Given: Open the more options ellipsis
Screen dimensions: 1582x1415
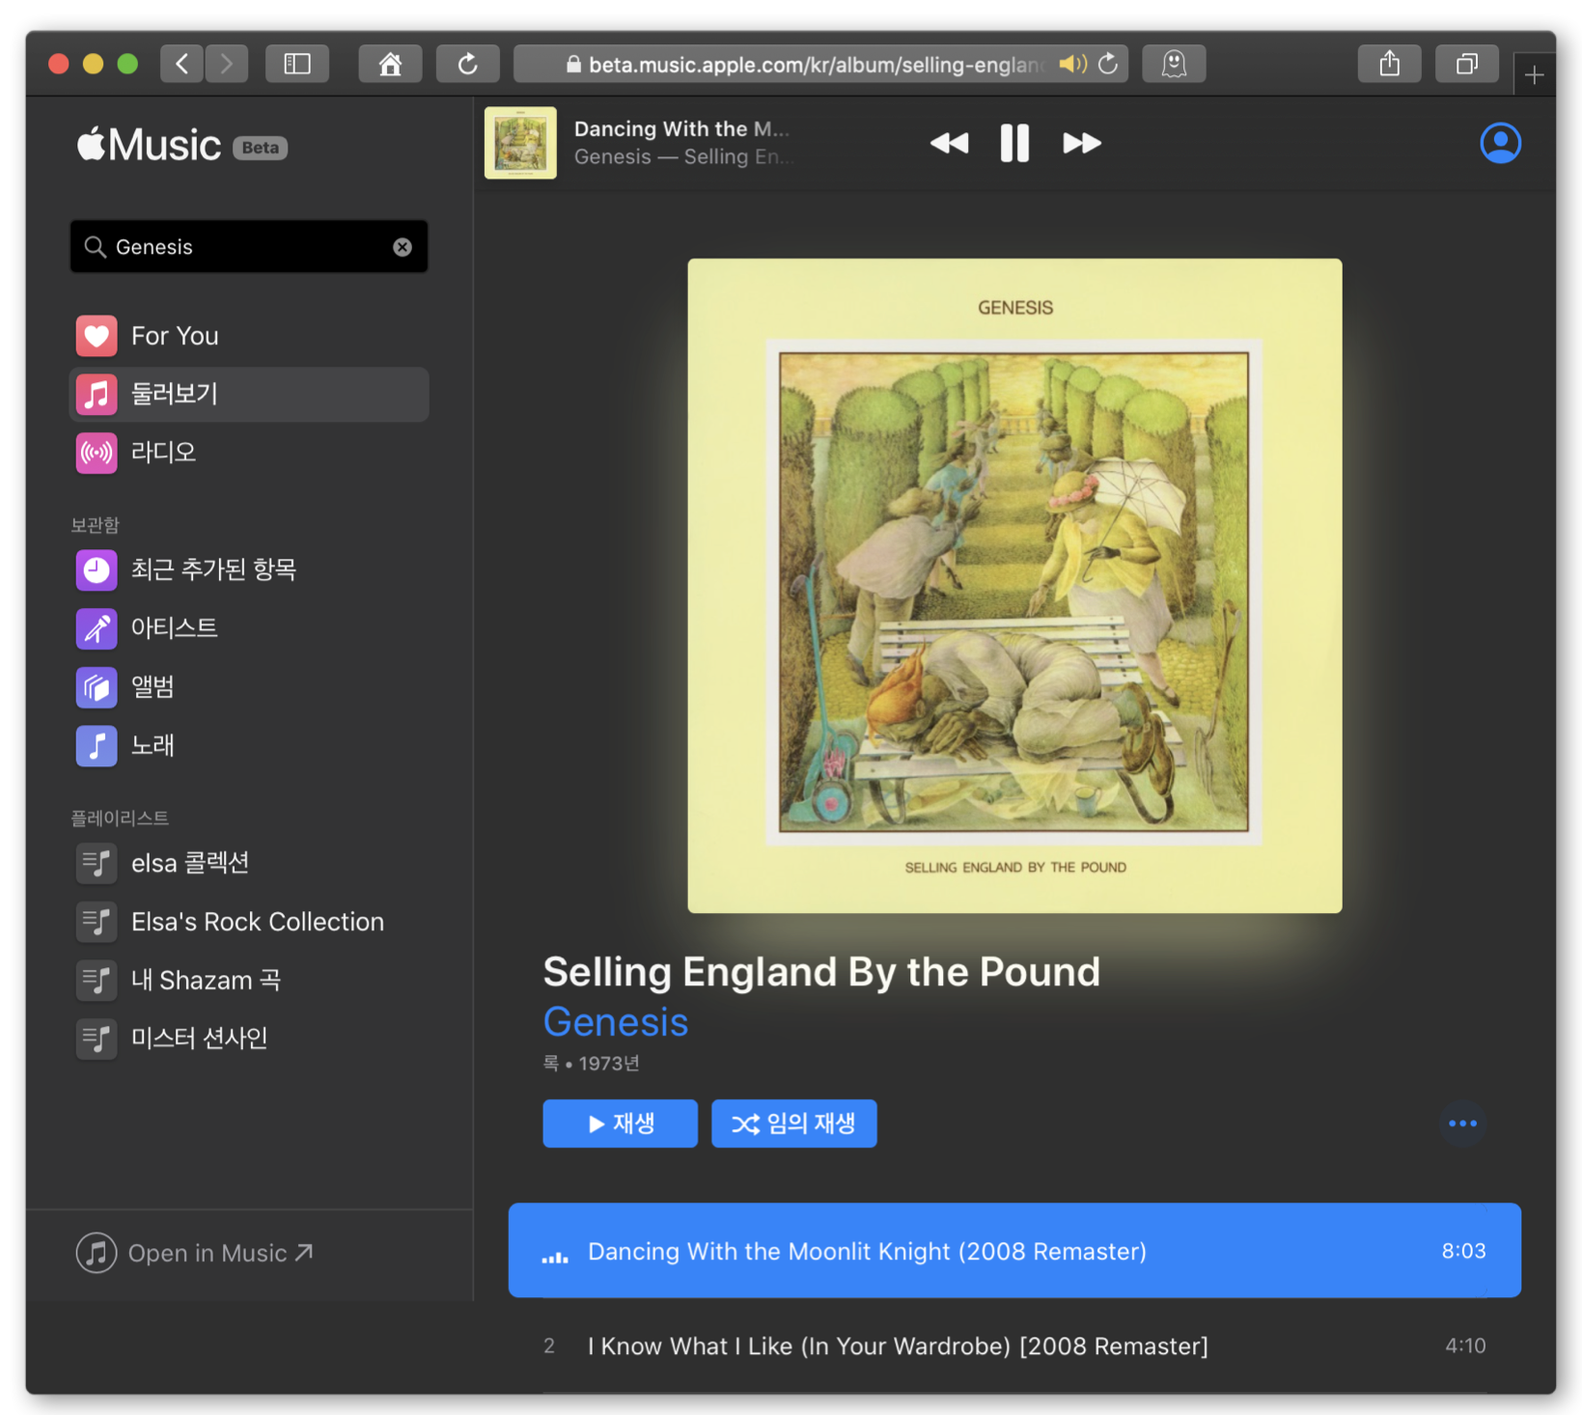Looking at the screenshot, I should (x=1462, y=1124).
